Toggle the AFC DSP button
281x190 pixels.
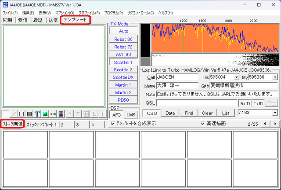pyautogui.click(x=116, y=115)
